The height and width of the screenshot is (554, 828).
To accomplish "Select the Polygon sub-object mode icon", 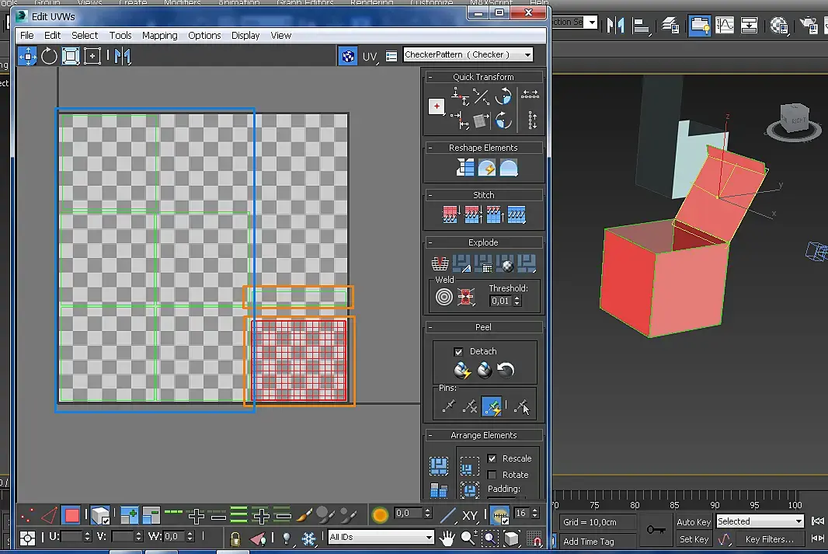I will point(71,514).
